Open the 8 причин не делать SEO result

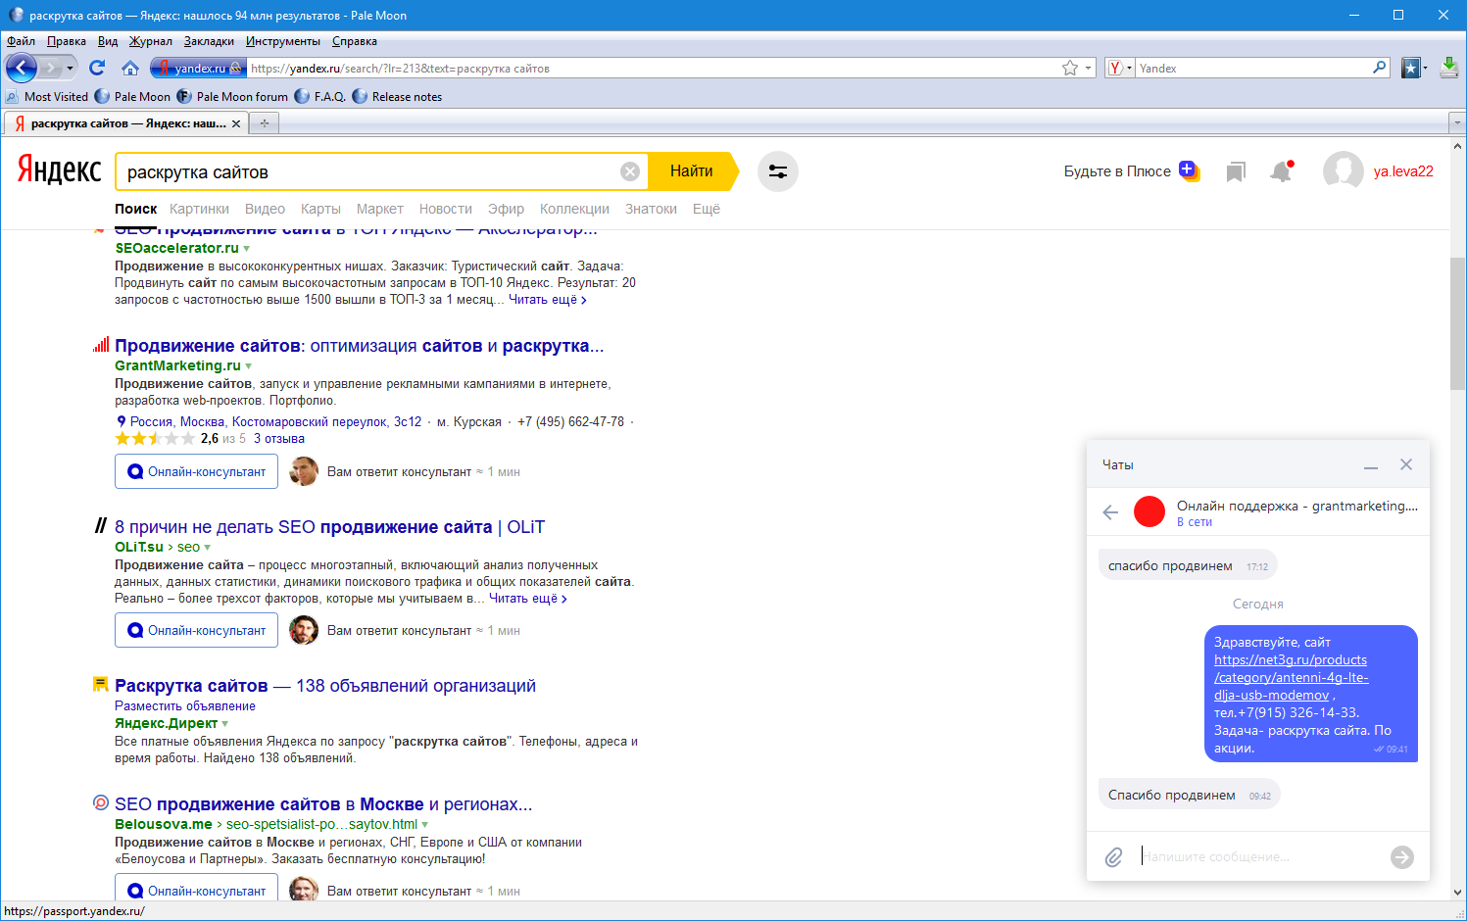coord(329,527)
